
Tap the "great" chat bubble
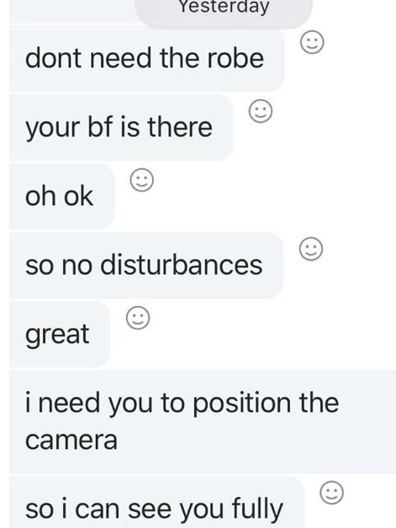coord(60,334)
